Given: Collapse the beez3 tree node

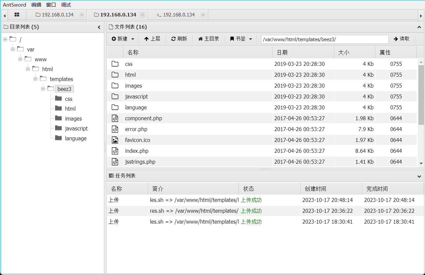Looking at the screenshot, I should tap(43, 89).
